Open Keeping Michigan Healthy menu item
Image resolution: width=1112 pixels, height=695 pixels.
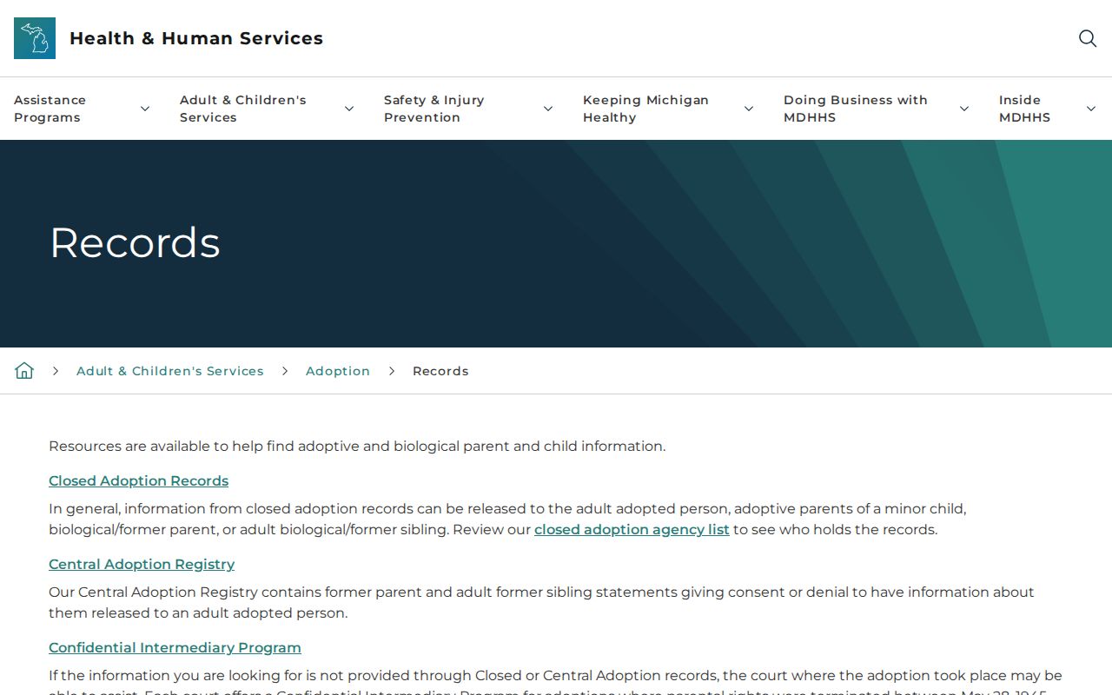click(x=645, y=109)
